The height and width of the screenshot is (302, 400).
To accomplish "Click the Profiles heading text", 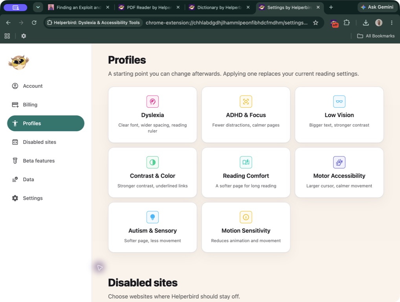I will [x=127, y=60].
